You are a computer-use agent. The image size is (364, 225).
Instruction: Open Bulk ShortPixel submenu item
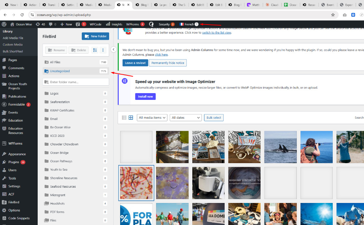(x=13, y=51)
